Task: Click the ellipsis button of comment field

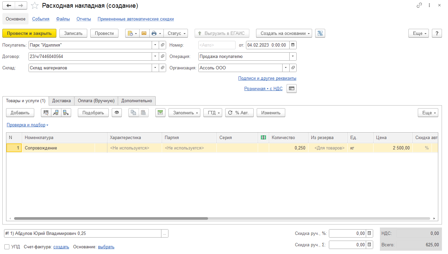Action: click(x=165, y=234)
